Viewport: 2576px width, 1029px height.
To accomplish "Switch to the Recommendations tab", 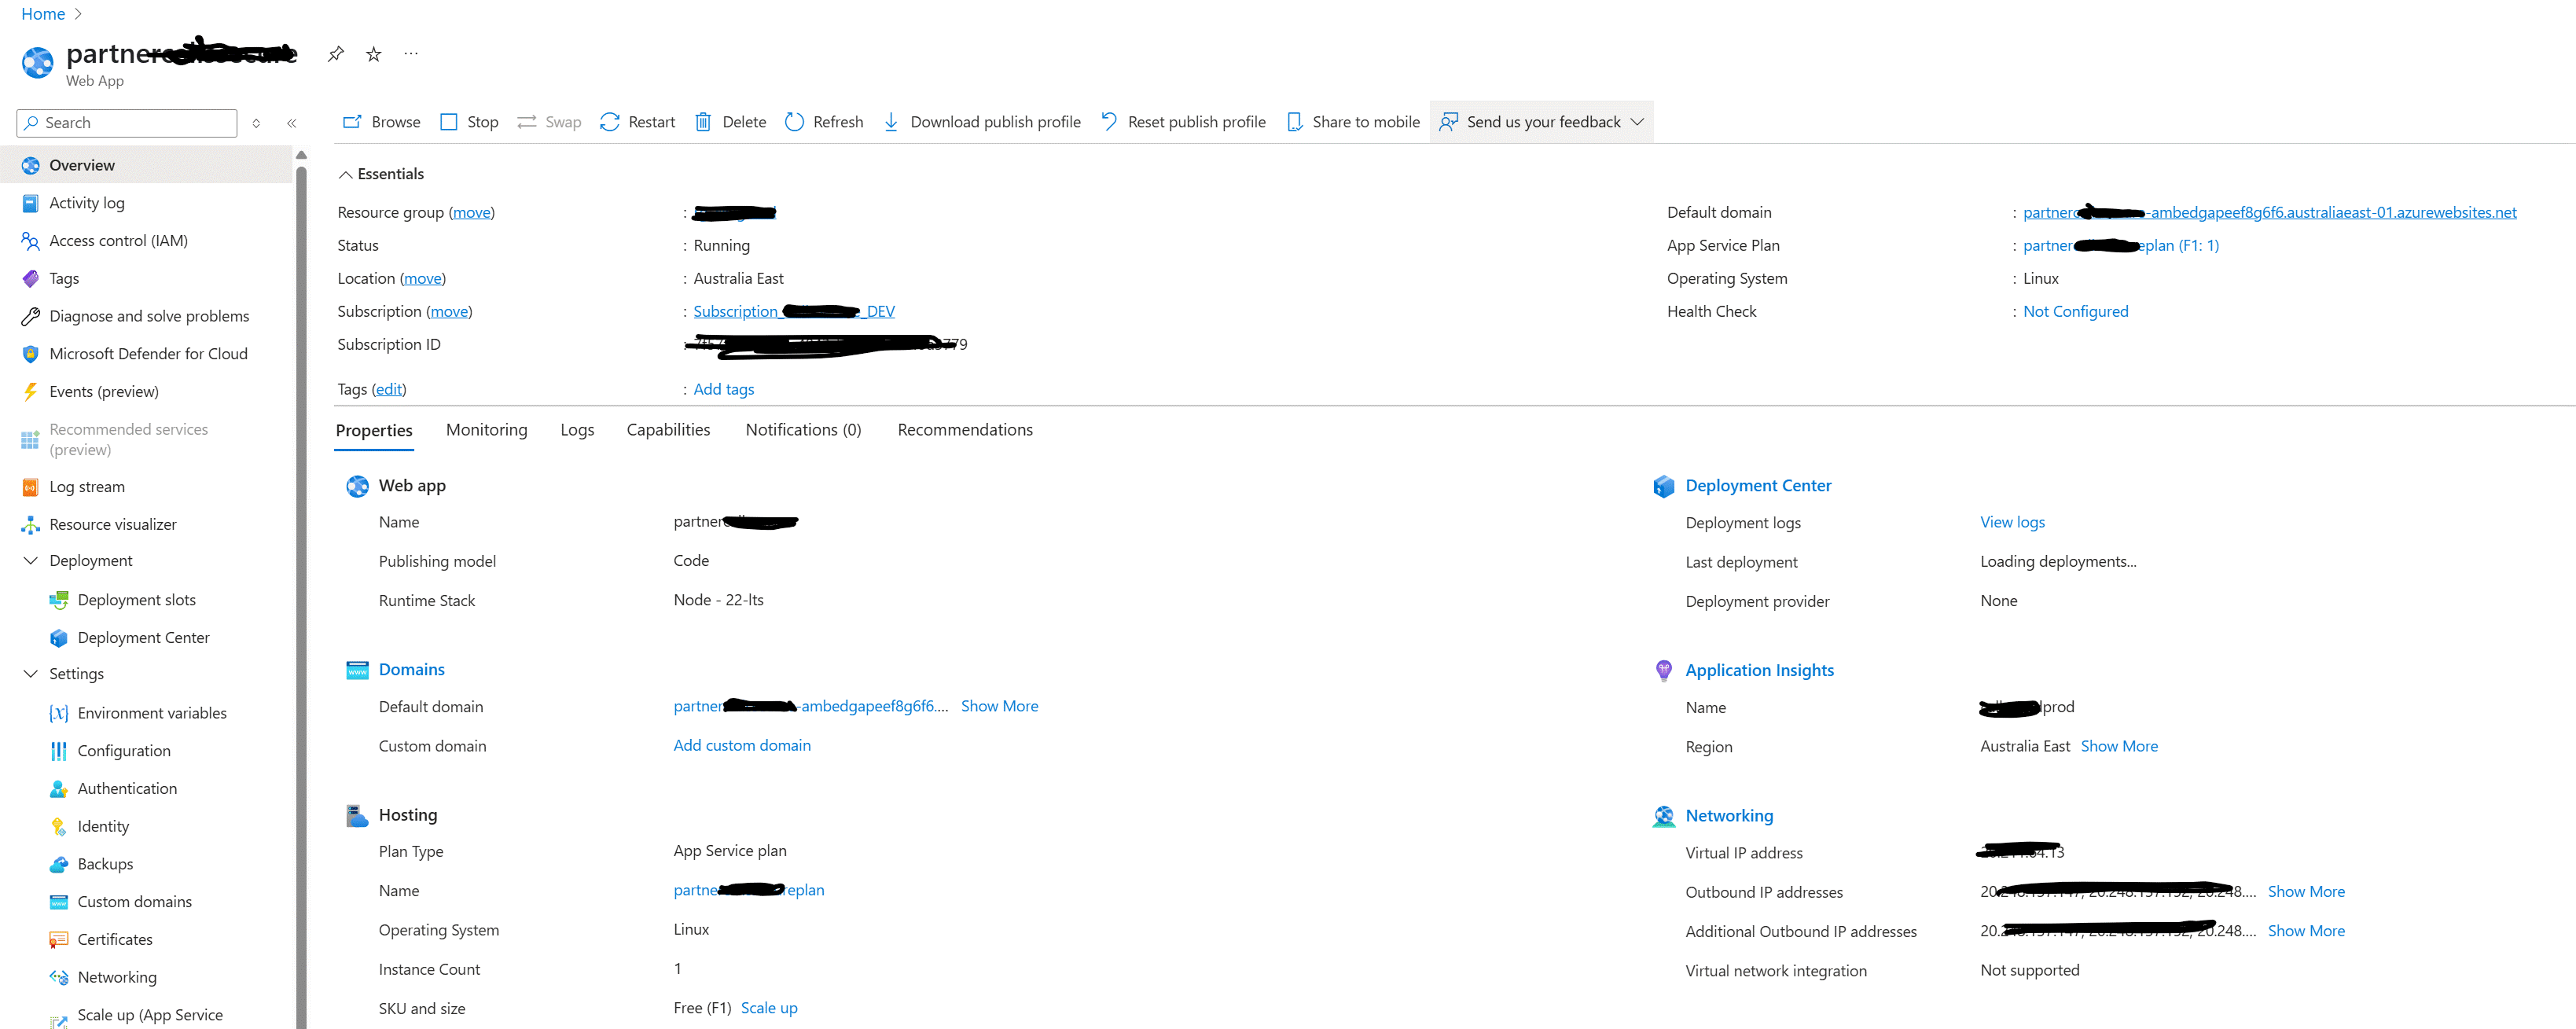I will 965,430.
